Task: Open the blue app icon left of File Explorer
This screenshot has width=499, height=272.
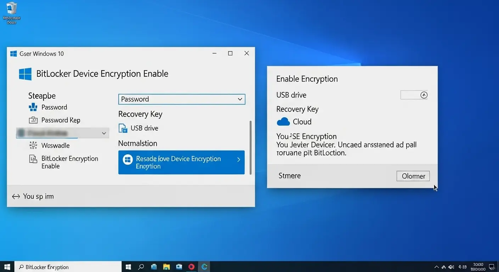Action: (x=154, y=267)
